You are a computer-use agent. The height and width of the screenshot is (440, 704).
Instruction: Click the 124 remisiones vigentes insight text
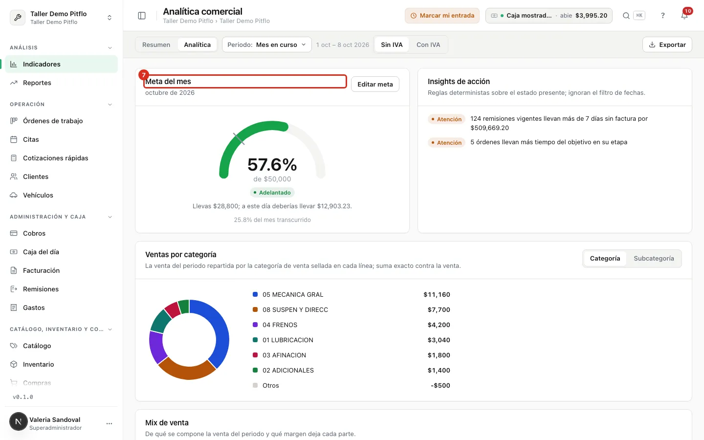(x=559, y=123)
